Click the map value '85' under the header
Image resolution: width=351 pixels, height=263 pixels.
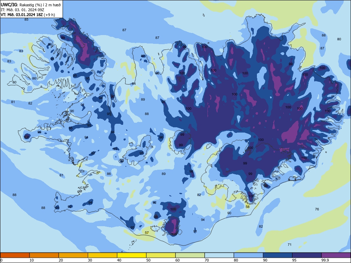(26, 19)
